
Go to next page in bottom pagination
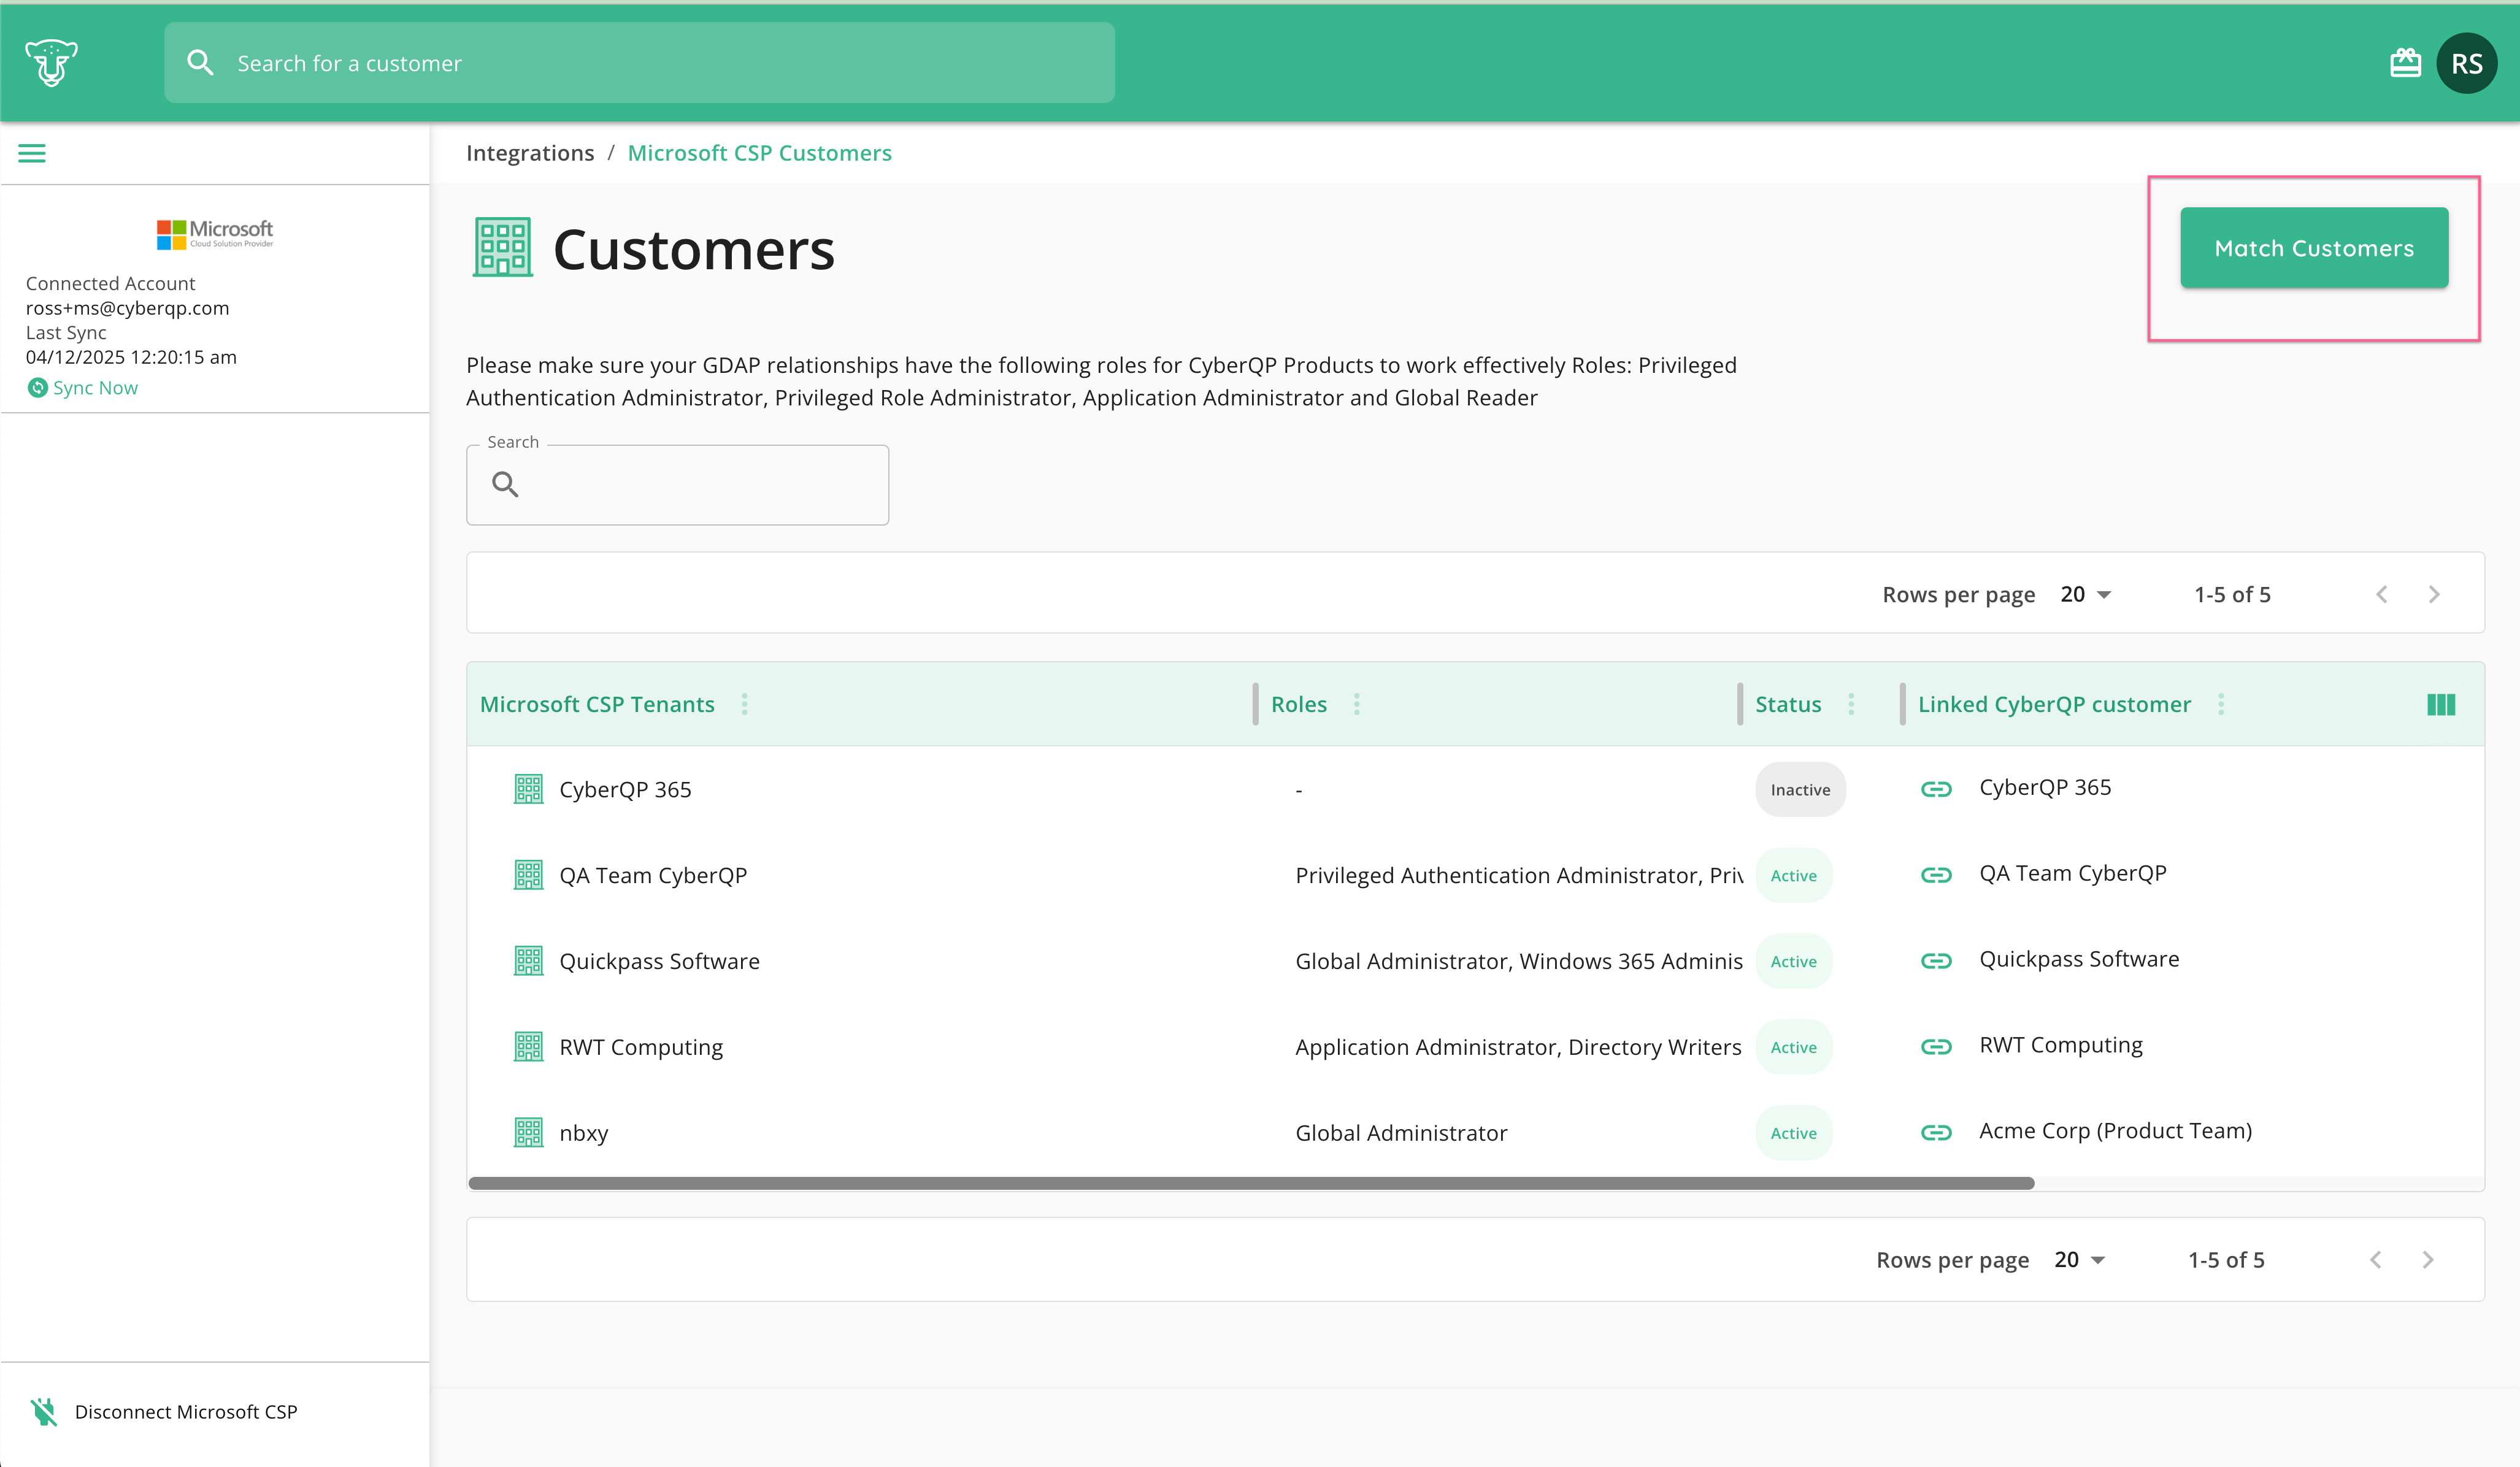coord(2428,1260)
